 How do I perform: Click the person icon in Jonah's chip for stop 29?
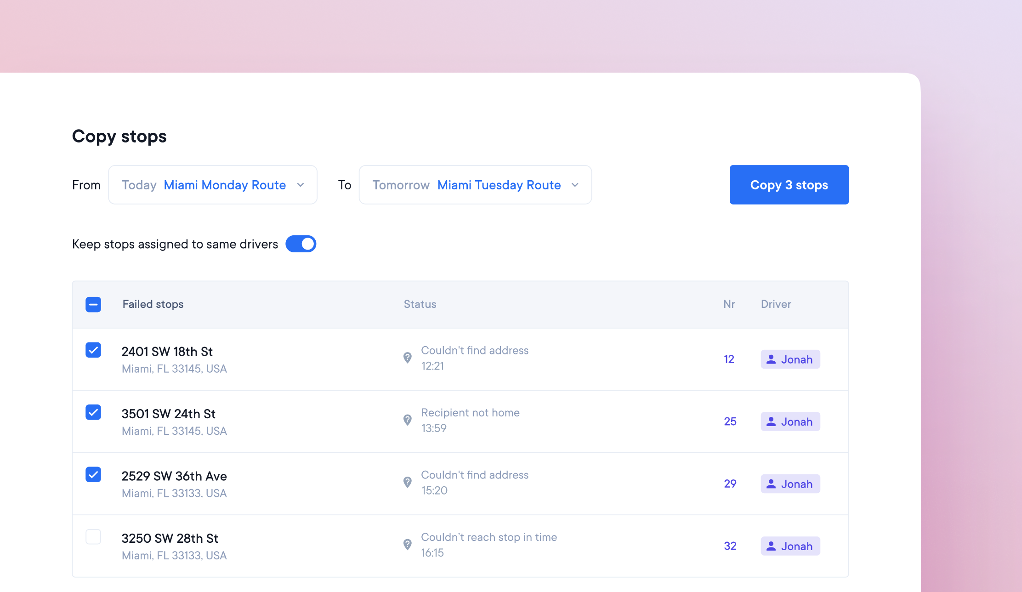(771, 484)
